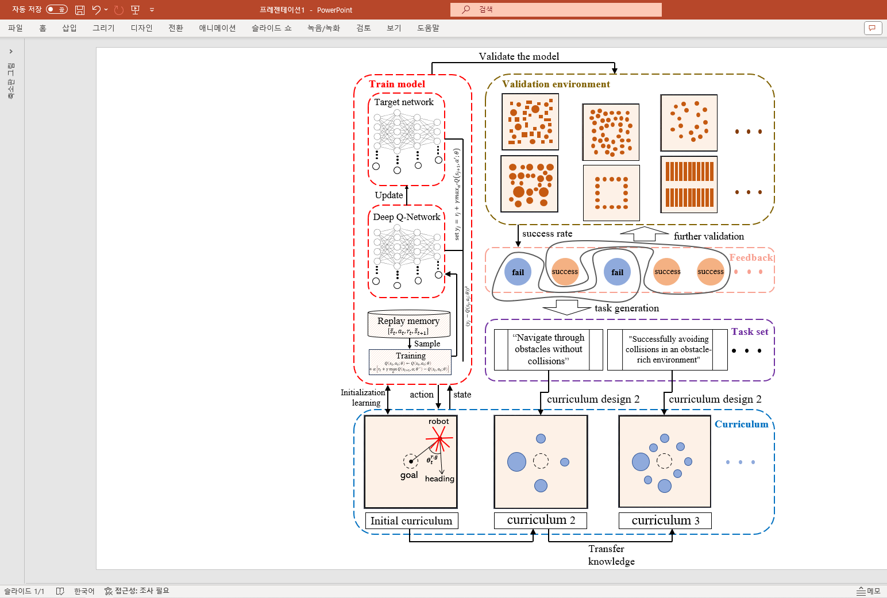Open the Undo history dropdown arrow
This screenshot has height=598, width=887.
pyautogui.click(x=106, y=10)
